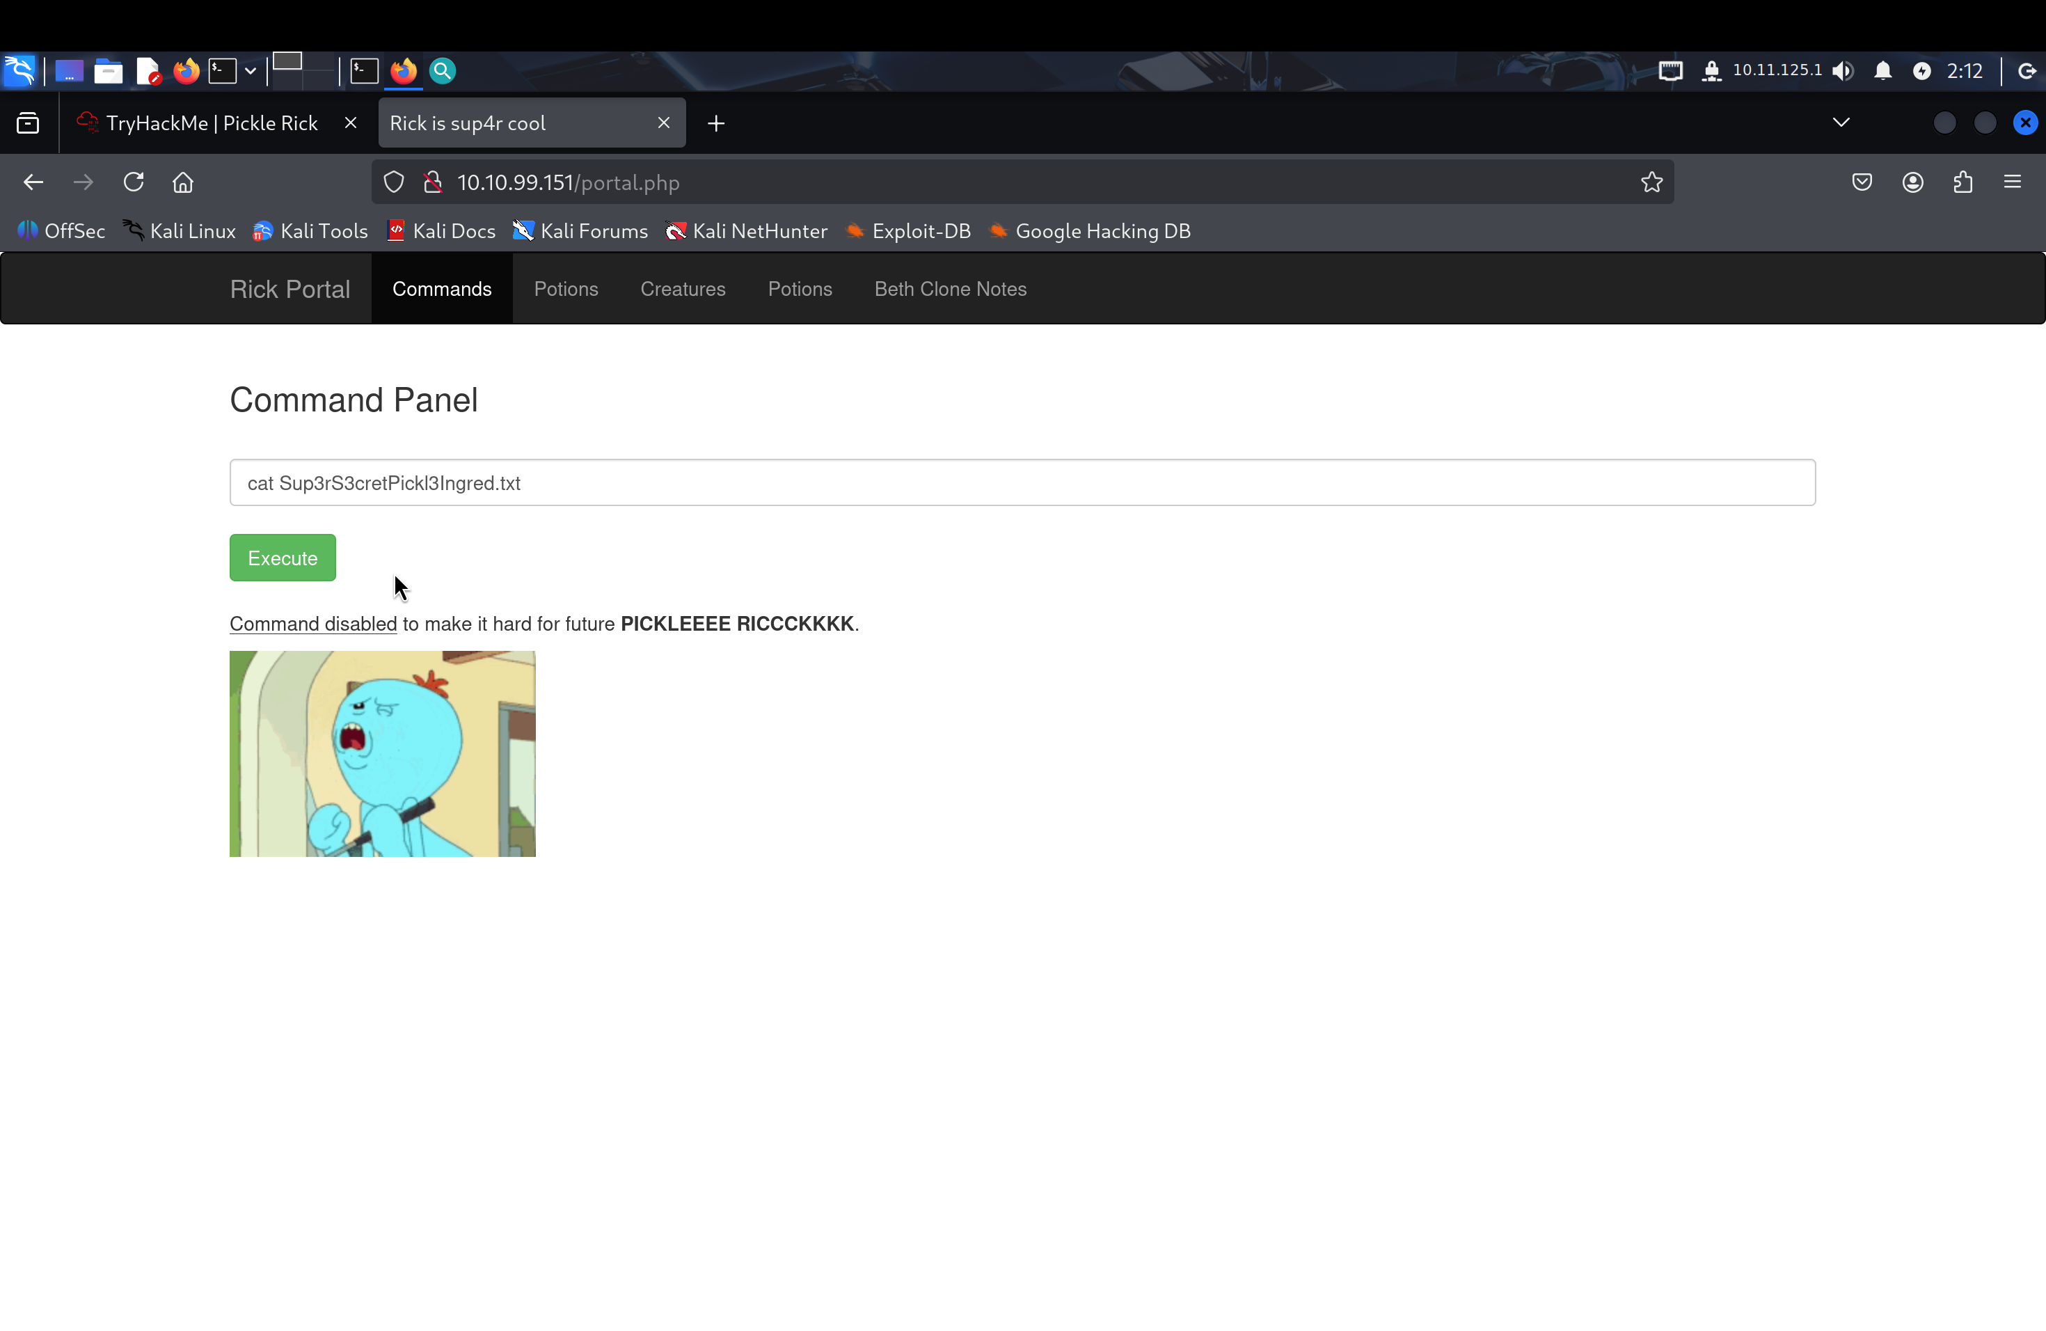Focus the command input containing cat Sup3rS3cretPickl3Ingred.txt
2046x1331 pixels.
click(1022, 482)
